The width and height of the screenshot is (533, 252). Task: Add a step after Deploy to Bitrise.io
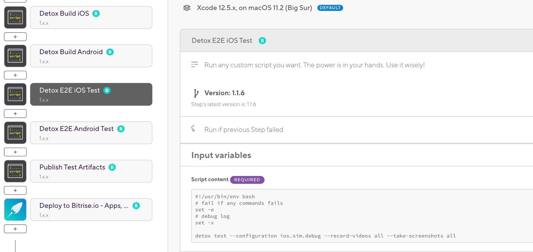click(15, 229)
